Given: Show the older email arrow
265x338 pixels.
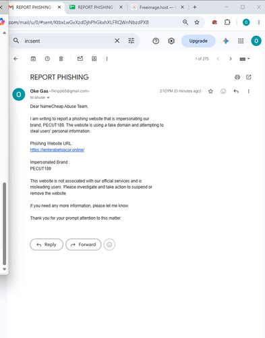Looking at the screenshot, I should (x=231, y=59).
